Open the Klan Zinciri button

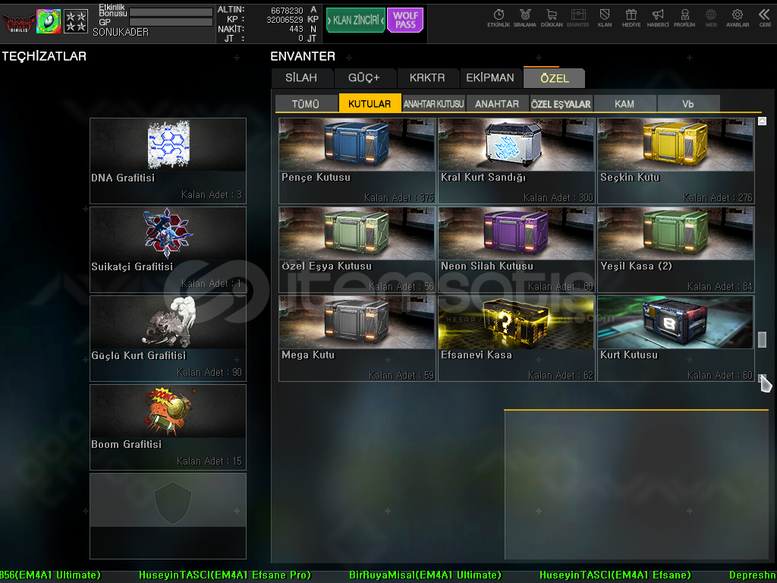point(355,20)
